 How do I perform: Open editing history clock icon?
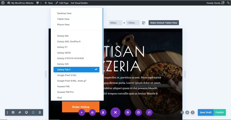pos(139,112)
